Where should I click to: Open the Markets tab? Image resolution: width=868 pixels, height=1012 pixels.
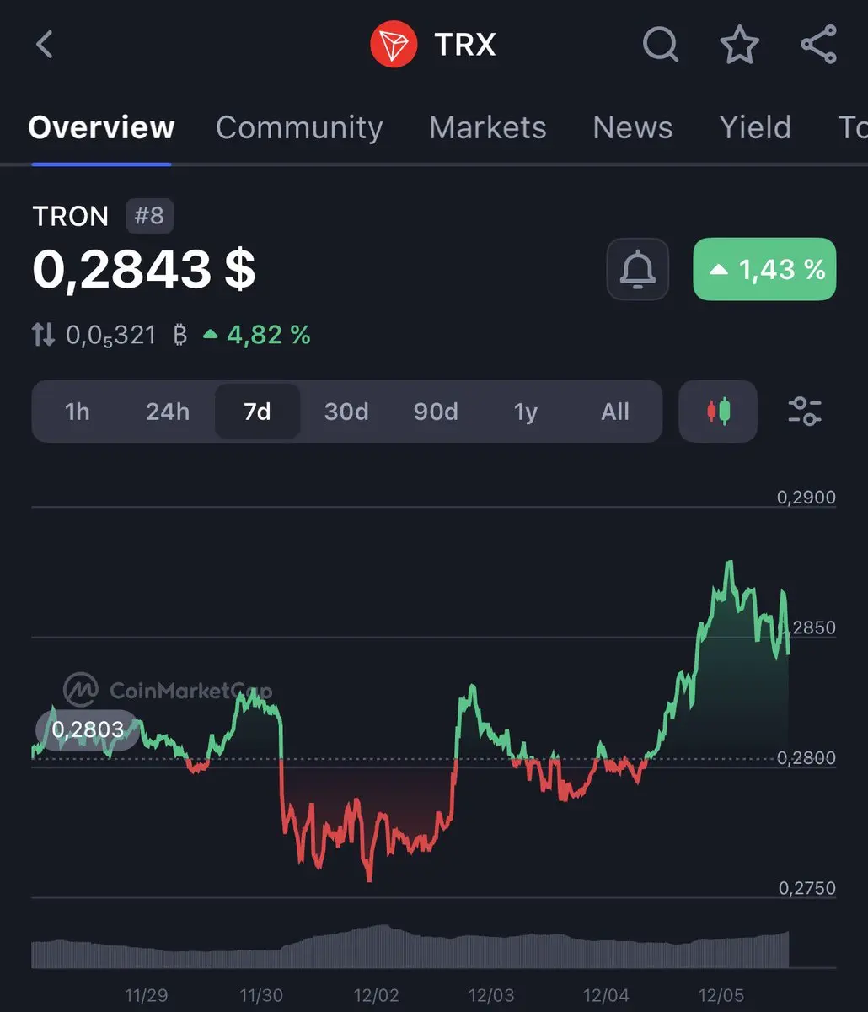(488, 127)
